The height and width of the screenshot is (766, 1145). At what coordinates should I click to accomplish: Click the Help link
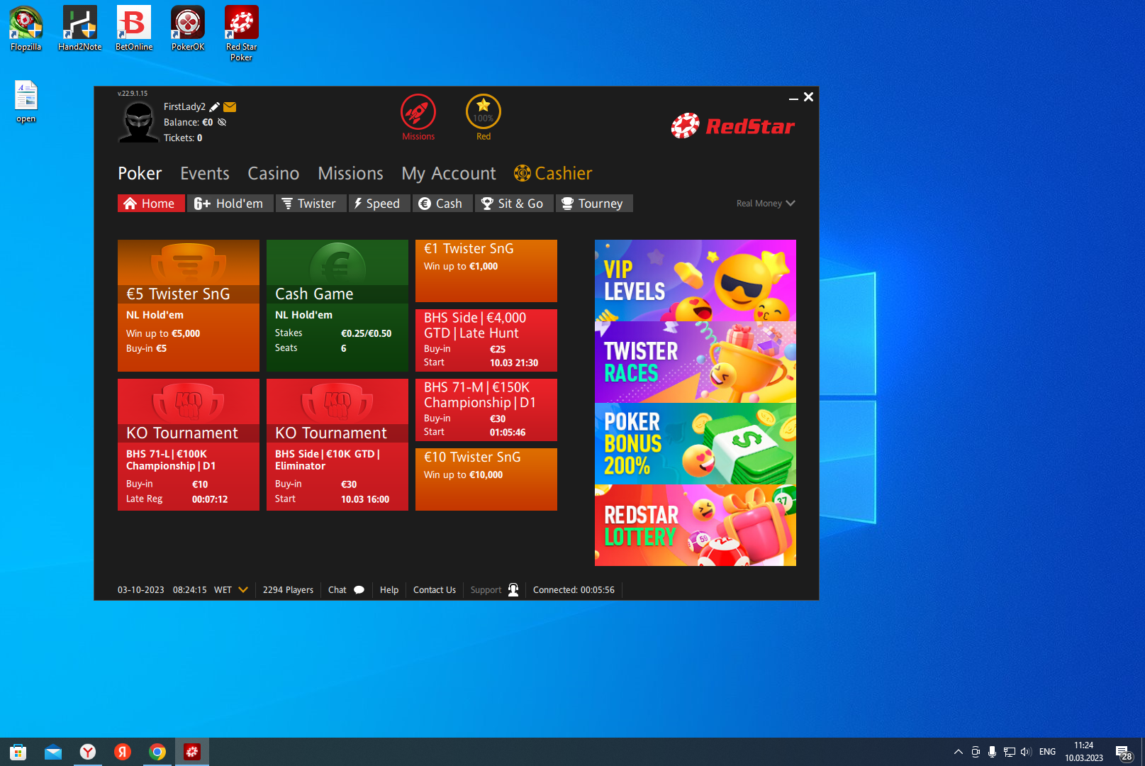[389, 590]
